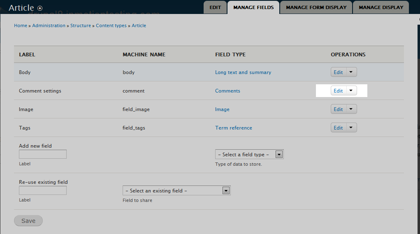This screenshot has width=420, height=234.
Task: Open the Select a field type dropdown
Action: (x=249, y=154)
